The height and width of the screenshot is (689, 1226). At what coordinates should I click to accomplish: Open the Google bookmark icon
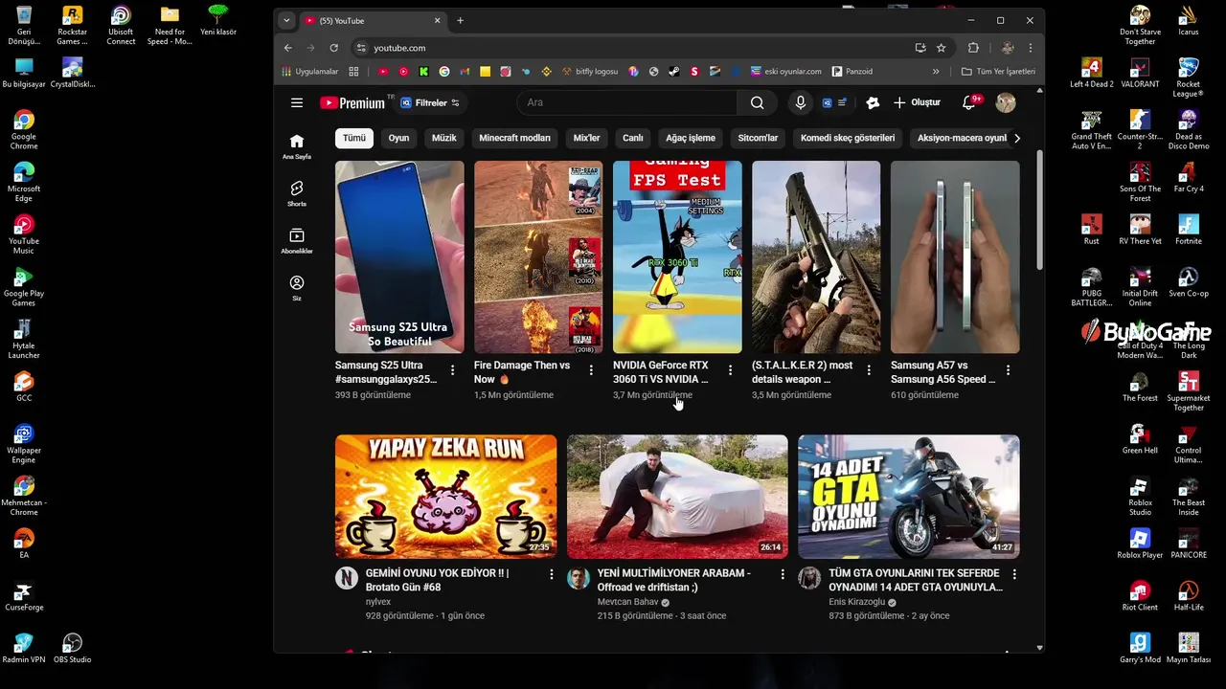(444, 72)
